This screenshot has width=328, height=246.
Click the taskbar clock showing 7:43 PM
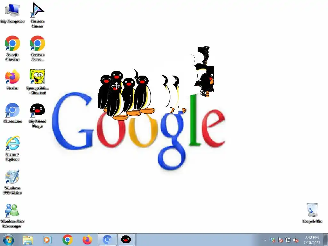pyautogui.click(x=312, y=240)
